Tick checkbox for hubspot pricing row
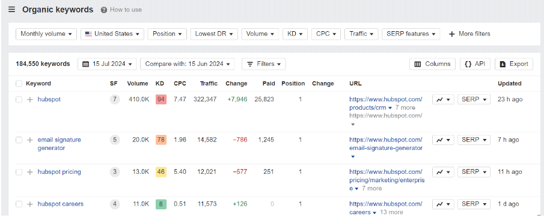The height and width of the screenshot is (220, 544). 19,172
